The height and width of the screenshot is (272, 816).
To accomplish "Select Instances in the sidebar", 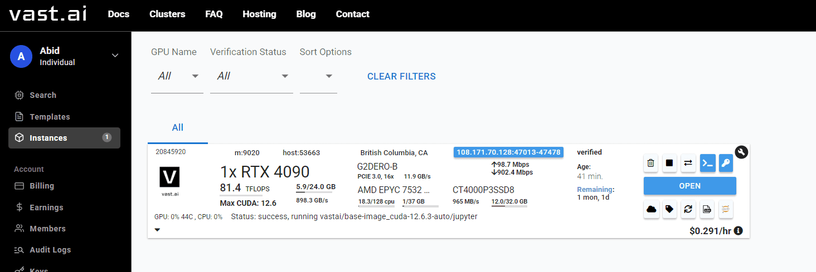I will click(x=64, y=138).
